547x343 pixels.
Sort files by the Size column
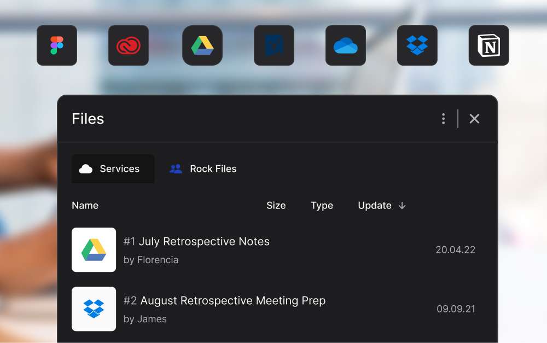[276, 206]
